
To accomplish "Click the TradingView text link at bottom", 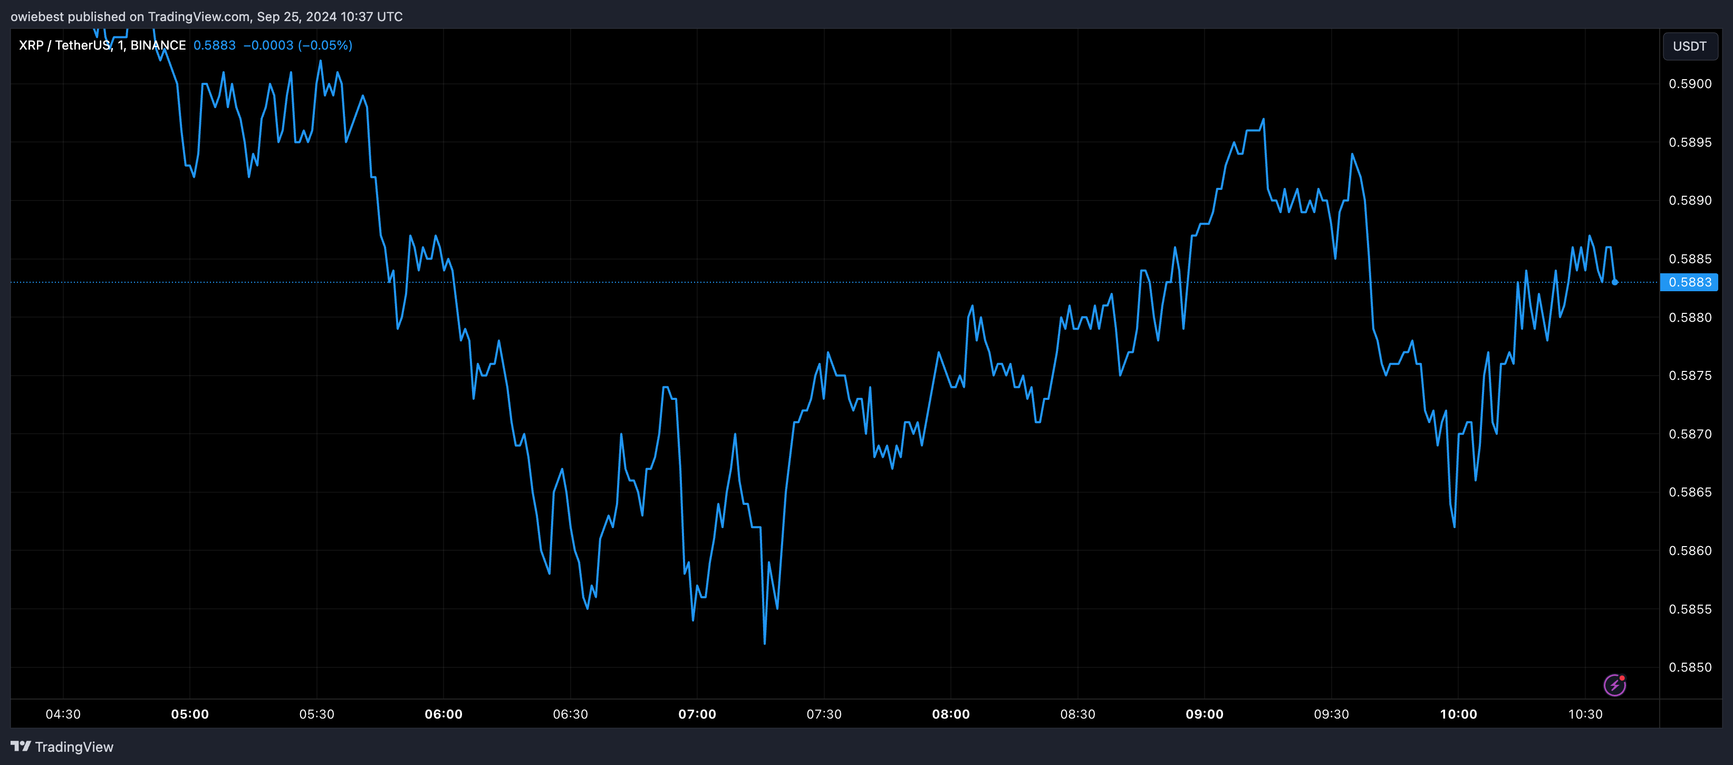I will pos(74,747).
